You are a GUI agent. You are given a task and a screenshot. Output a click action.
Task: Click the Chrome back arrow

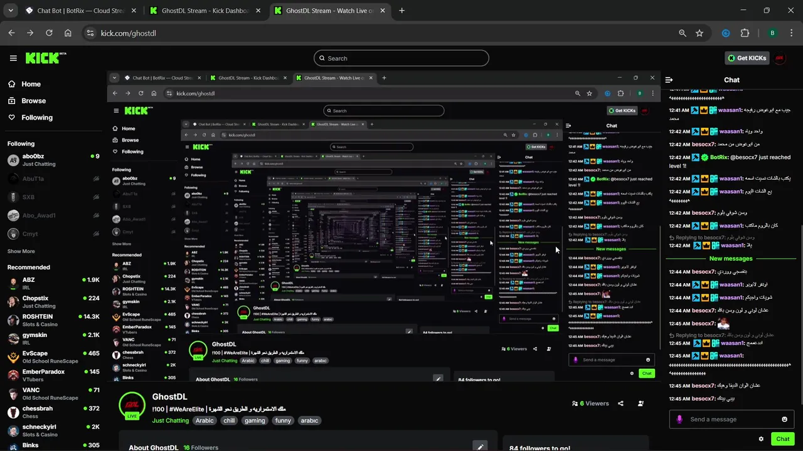11,33
